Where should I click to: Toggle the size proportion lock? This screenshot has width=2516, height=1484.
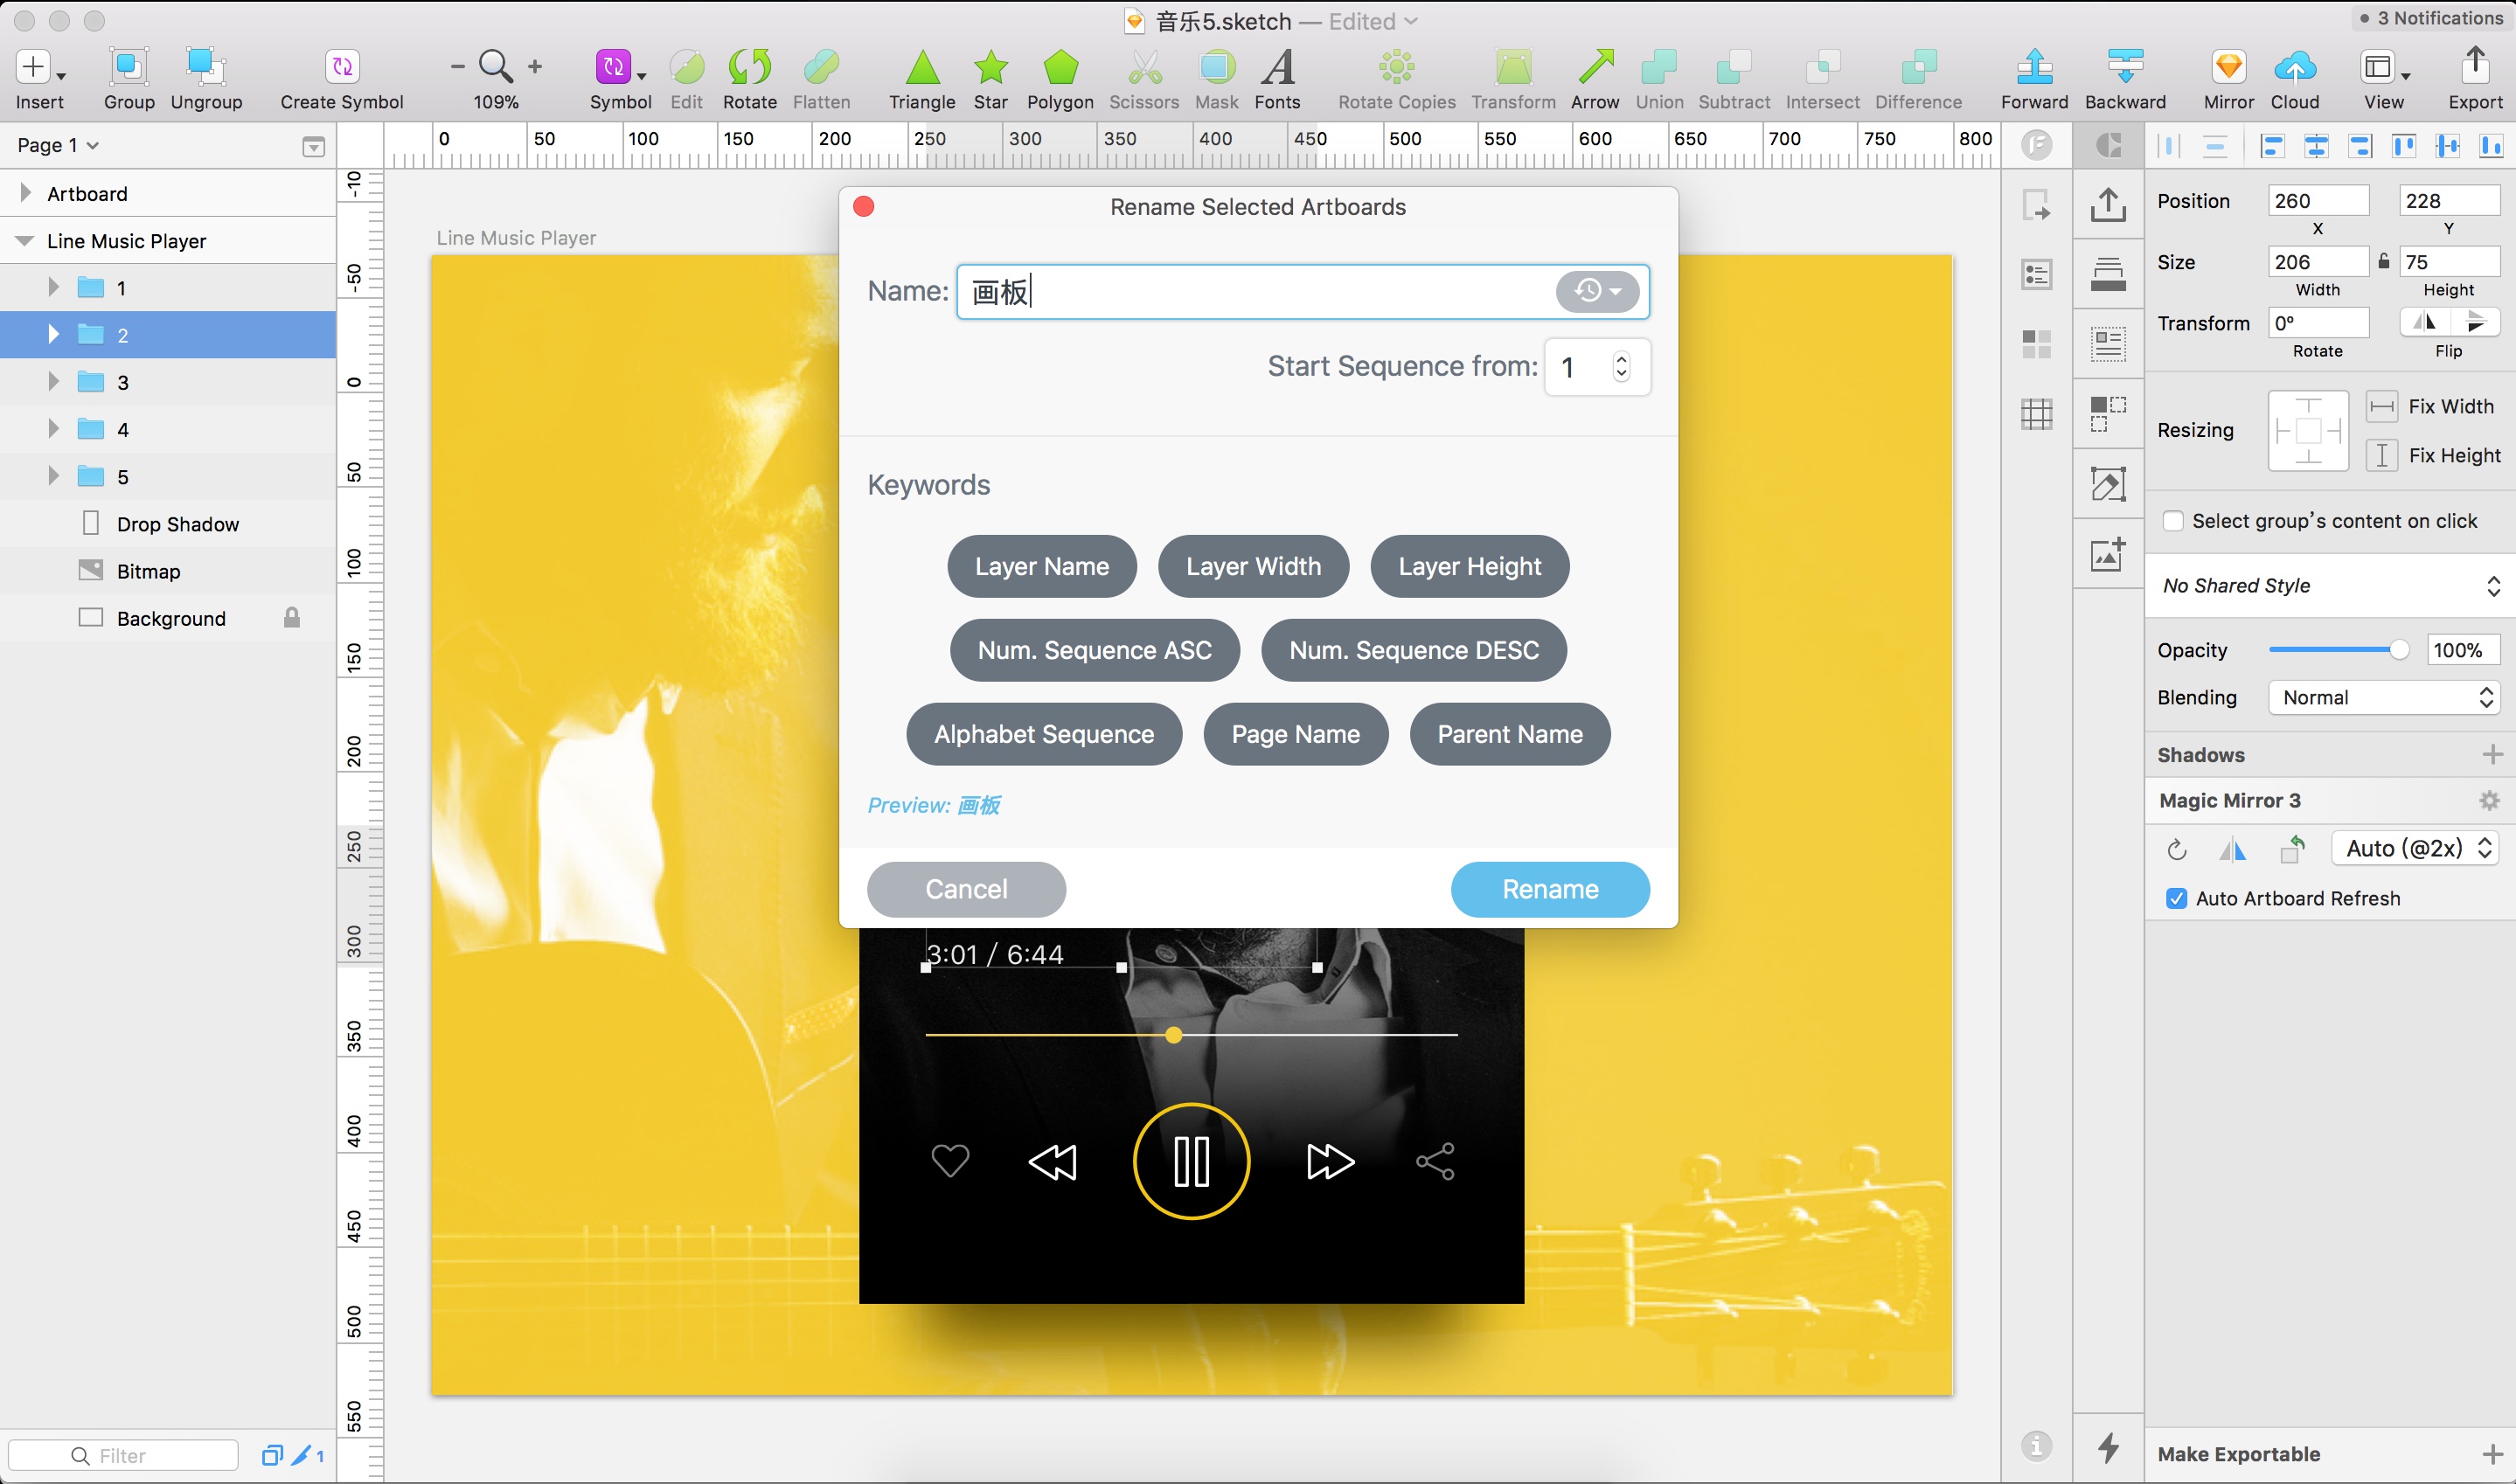point(2384,261)
